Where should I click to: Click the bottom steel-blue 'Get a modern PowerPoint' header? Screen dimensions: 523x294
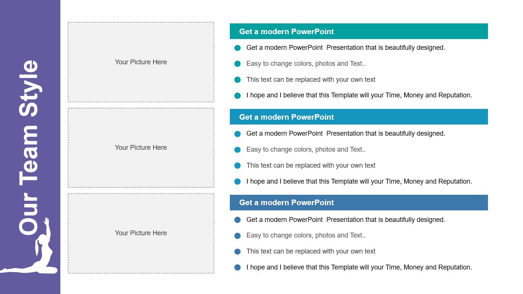(x=358, y=203)
